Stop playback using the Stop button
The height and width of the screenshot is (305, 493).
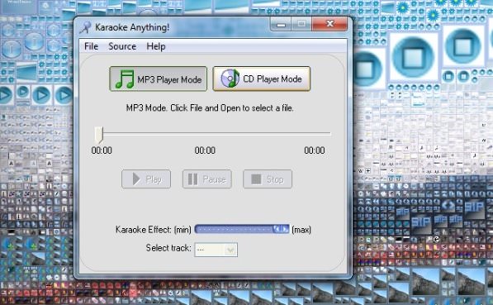(x=268, y=179)
